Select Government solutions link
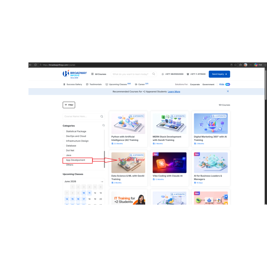 click(208, 84)
